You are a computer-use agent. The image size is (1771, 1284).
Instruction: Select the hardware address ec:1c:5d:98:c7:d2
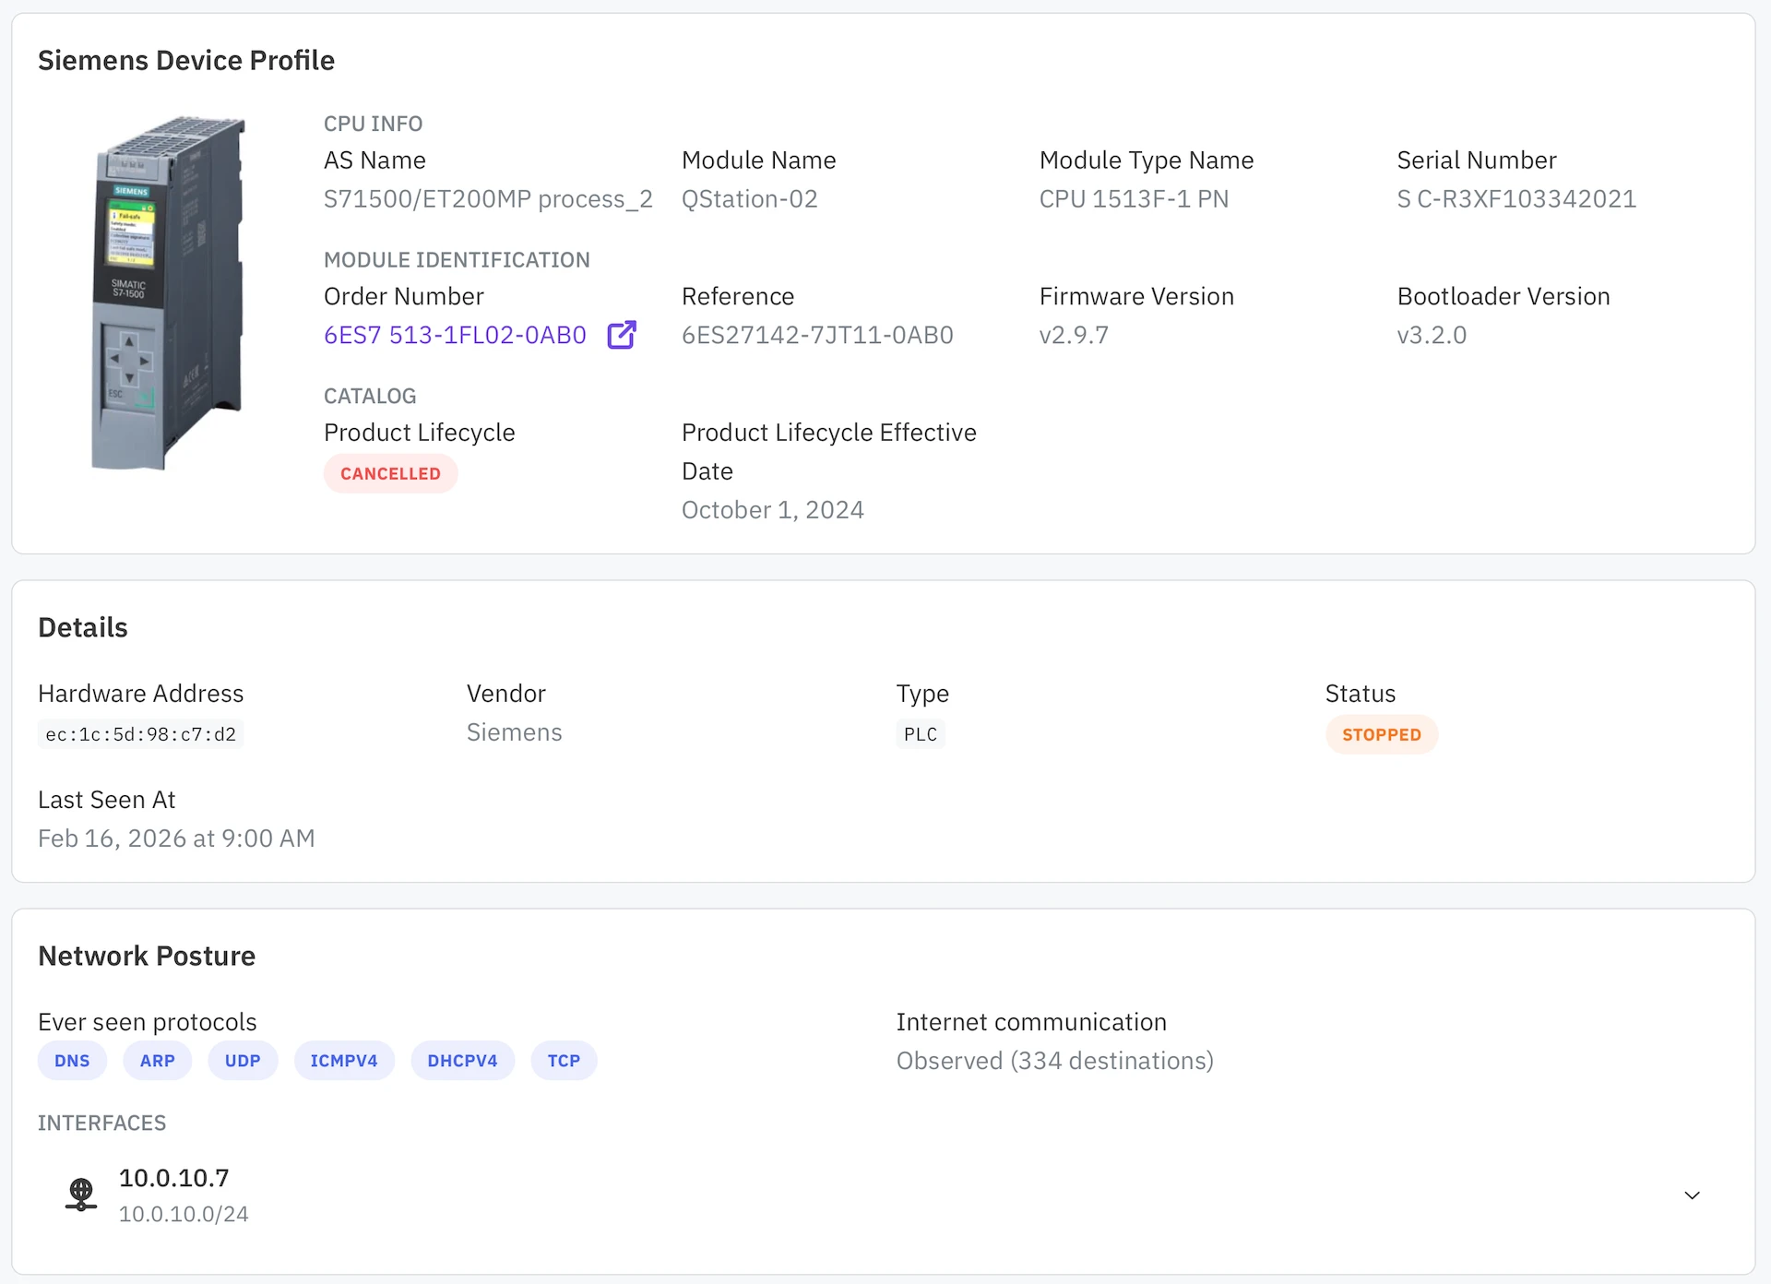pos(140,733)
